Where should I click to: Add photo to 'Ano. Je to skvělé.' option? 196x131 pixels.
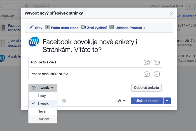(x=147, y=62)
